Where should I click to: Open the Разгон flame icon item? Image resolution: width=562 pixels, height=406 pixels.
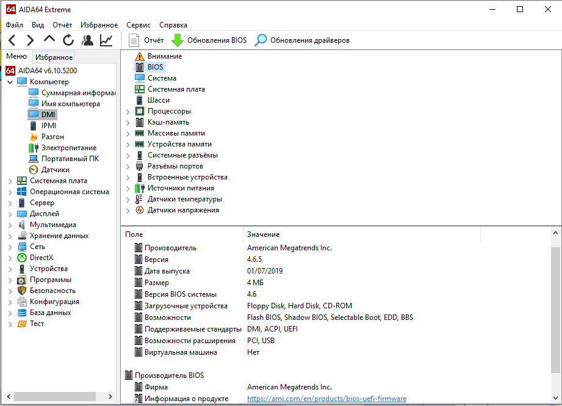[x=34, y=137]
